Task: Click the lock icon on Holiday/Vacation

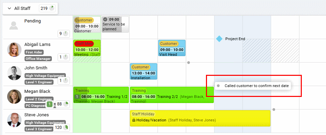Action: pos(134,120)
